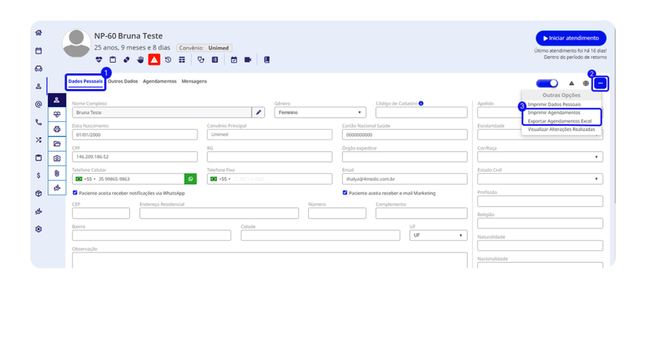Click the red alert warning icon
648x340 pixels.
coord(154,60)
